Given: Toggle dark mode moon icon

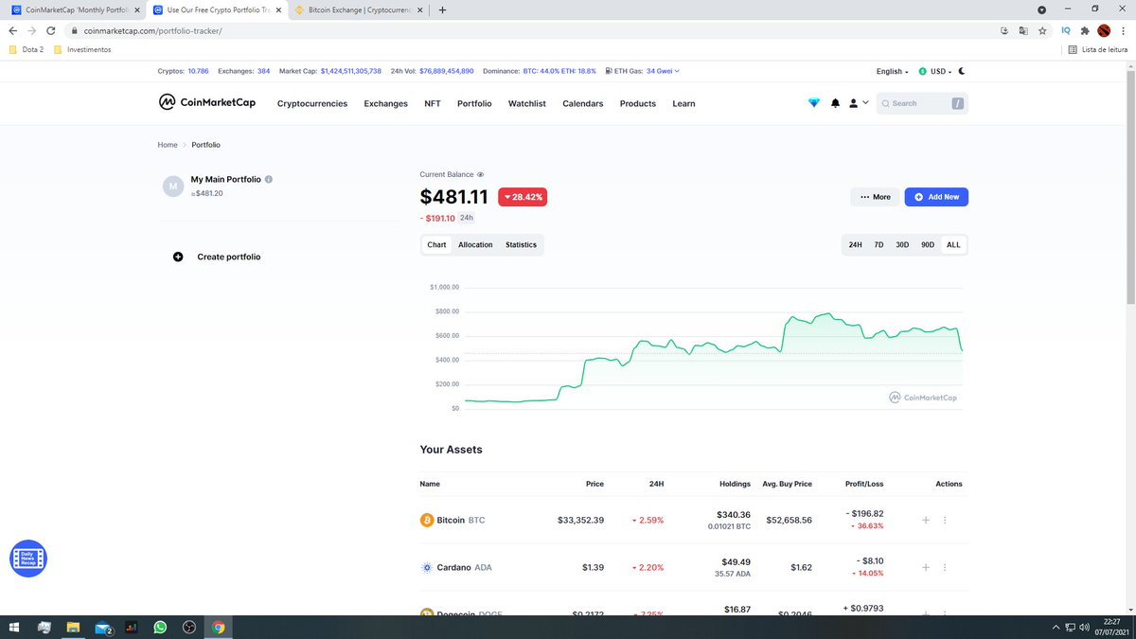Looking at the screenshot, I should pos(962,71).
